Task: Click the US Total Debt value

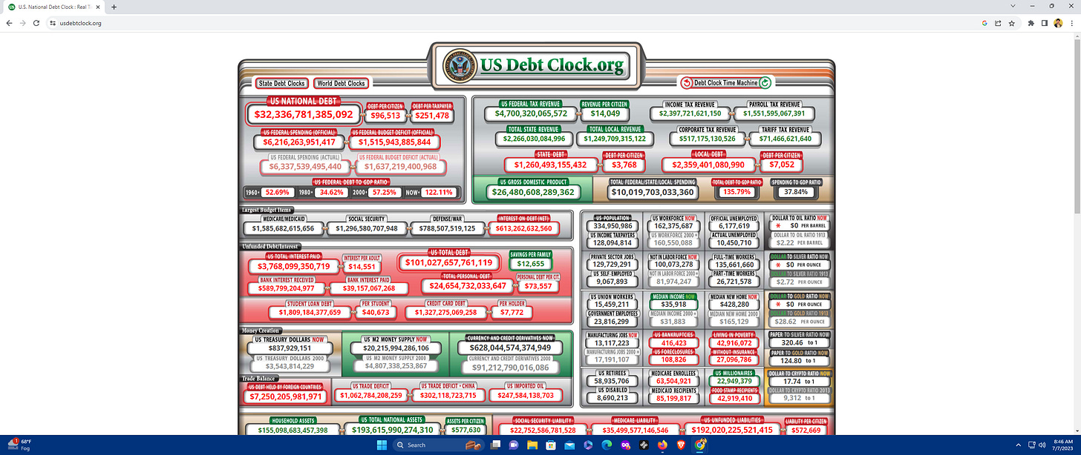Action: 447,262
